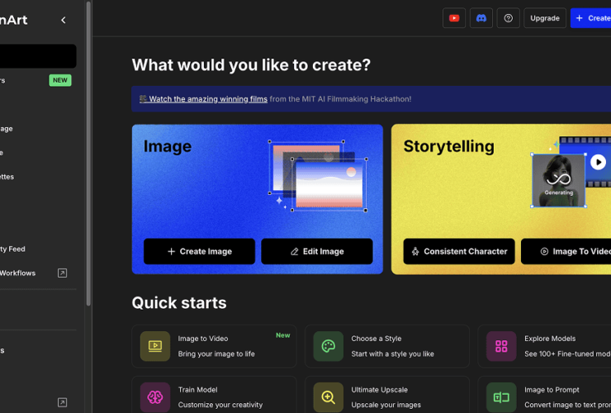Open the help question mark icon
The image size is (611, 413).
coord(509,18)
